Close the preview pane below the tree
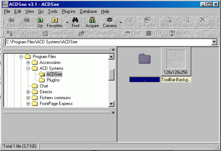 tap(113, 112)
